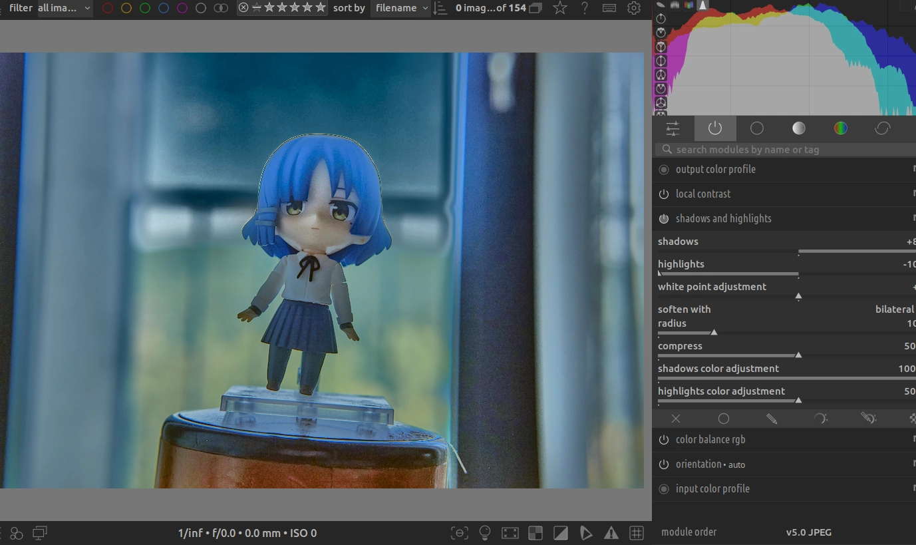Image resolution: width=916 pixels, height=545 pixels.
Task: Filter images by five stars rating
Action: point(321,8)
